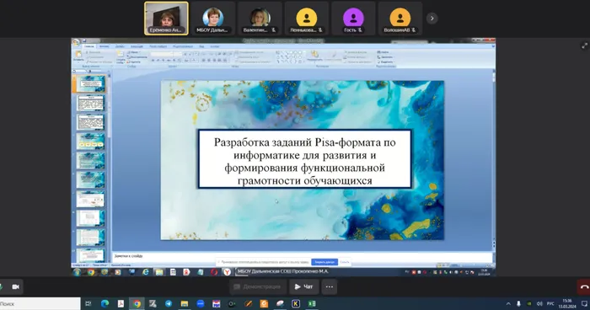Viewport: 590px width, 310px height.
Task: Switch to the Дизайн ribbon tab
Action: click(120, 46)
